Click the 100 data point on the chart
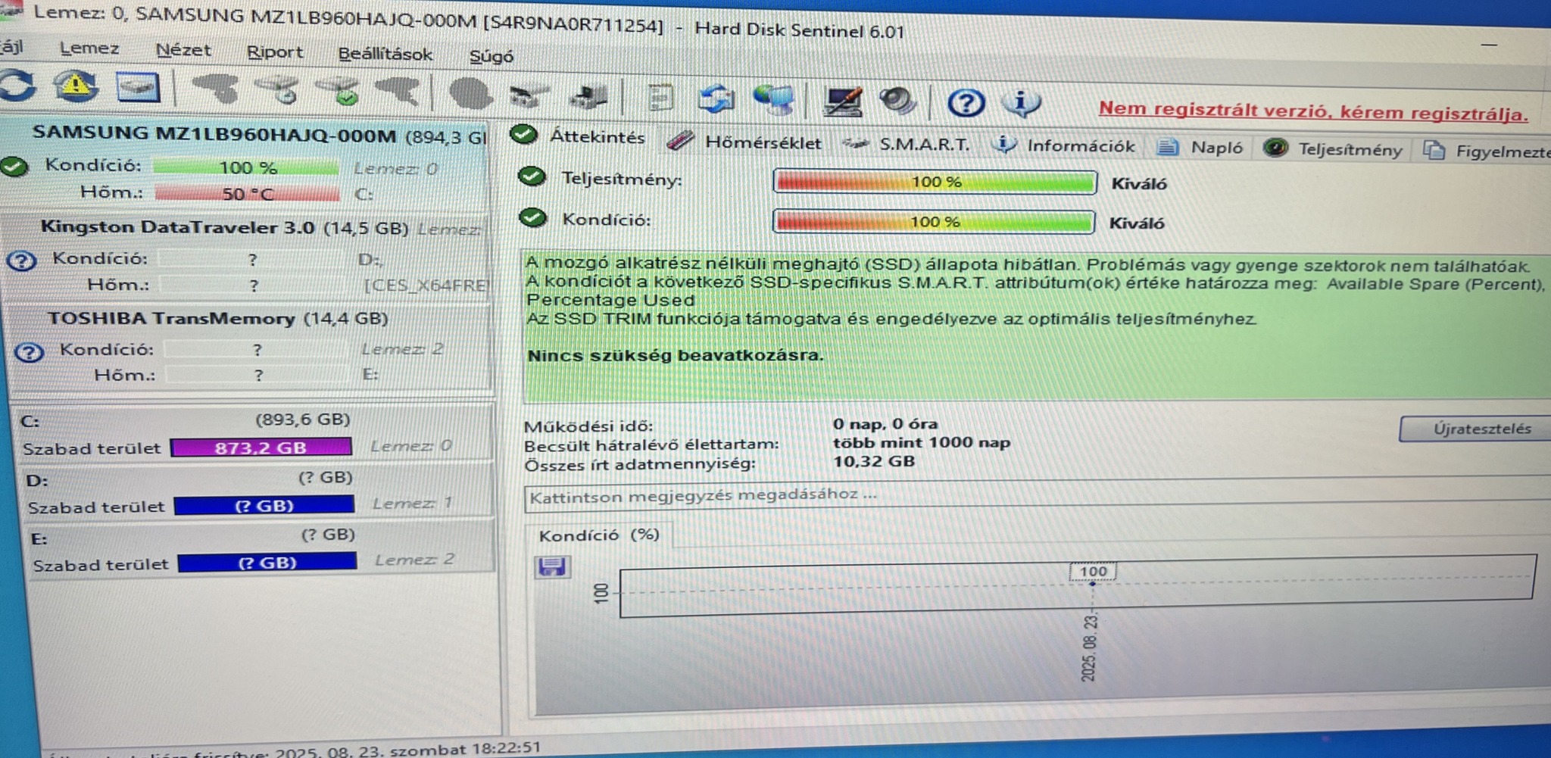The width and height of the screenshot is (1551, 758). click(1093, 583)
